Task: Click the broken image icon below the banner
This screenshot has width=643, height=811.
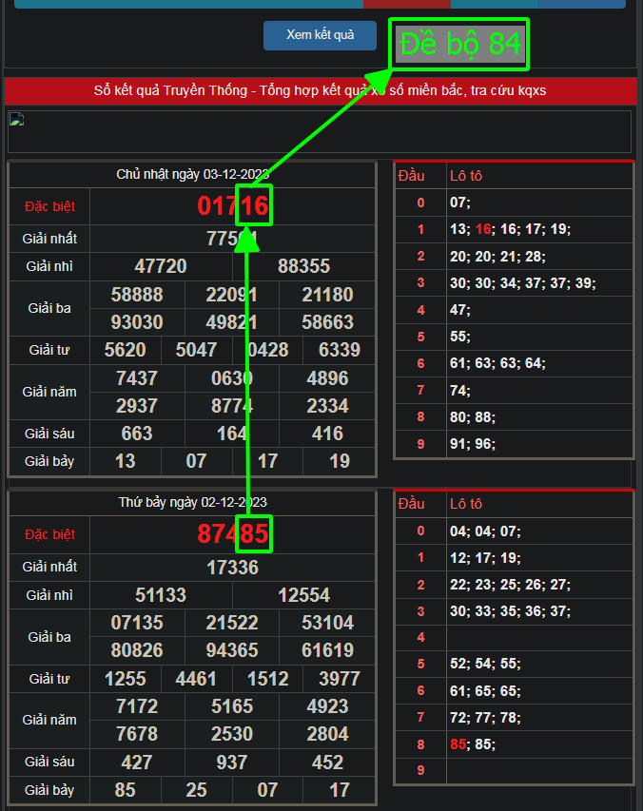Action: tap(15, 120)
